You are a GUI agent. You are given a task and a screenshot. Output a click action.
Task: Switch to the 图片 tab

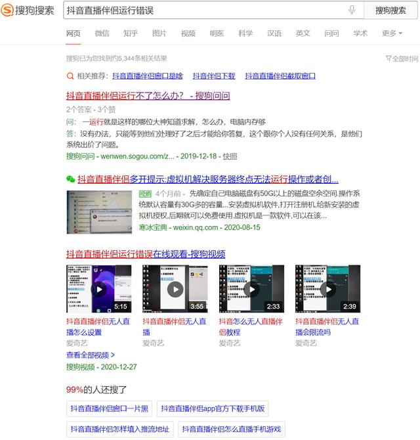point(159,33)
